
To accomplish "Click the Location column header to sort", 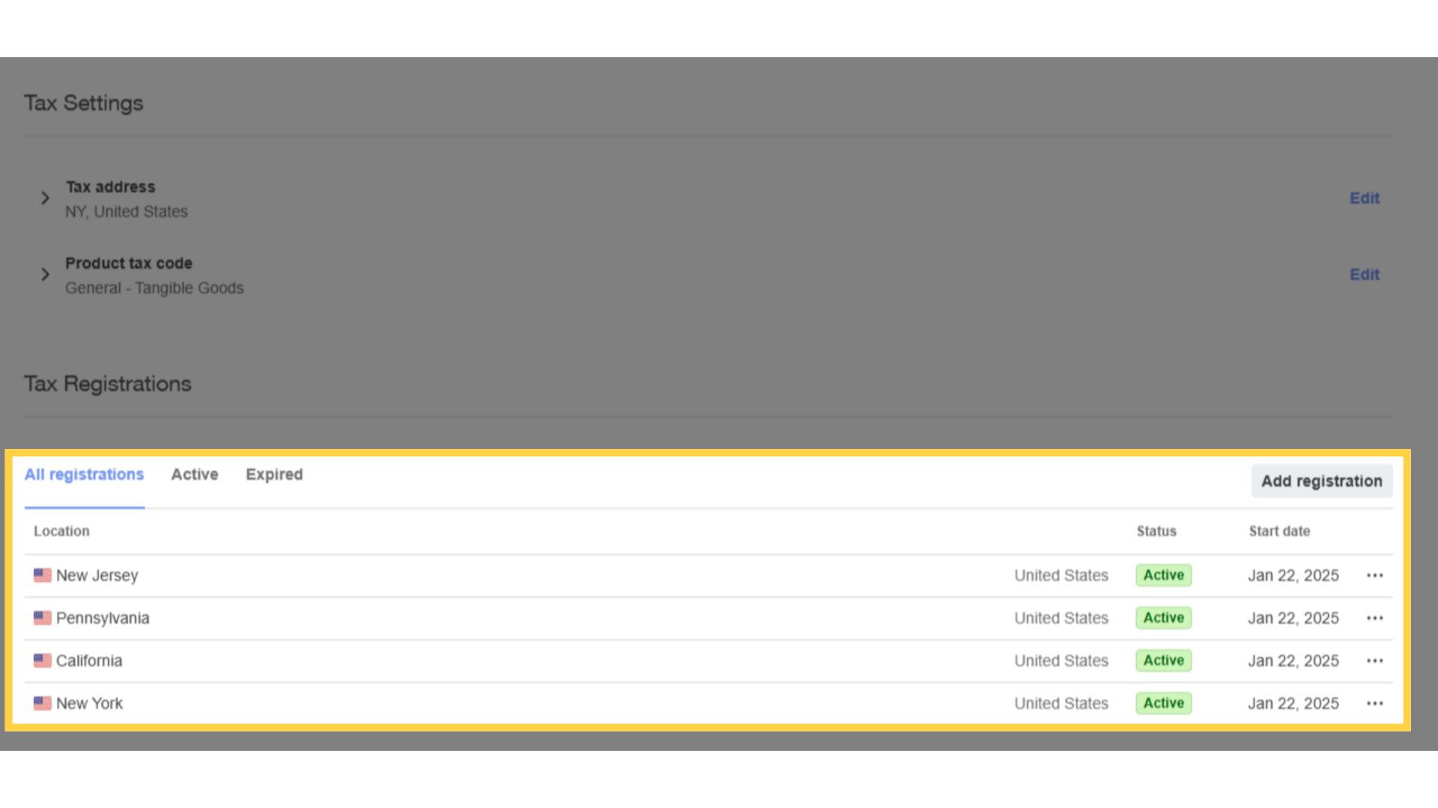I will (x=61, y=530).
